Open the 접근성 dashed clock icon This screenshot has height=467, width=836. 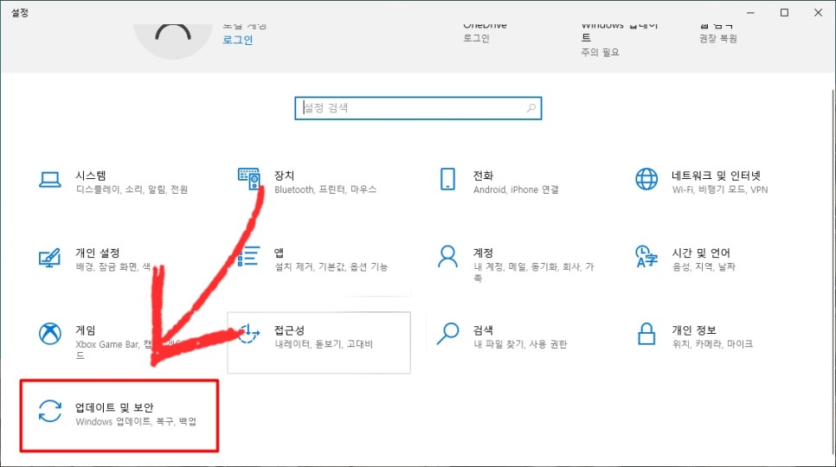[x=249, y=333]
